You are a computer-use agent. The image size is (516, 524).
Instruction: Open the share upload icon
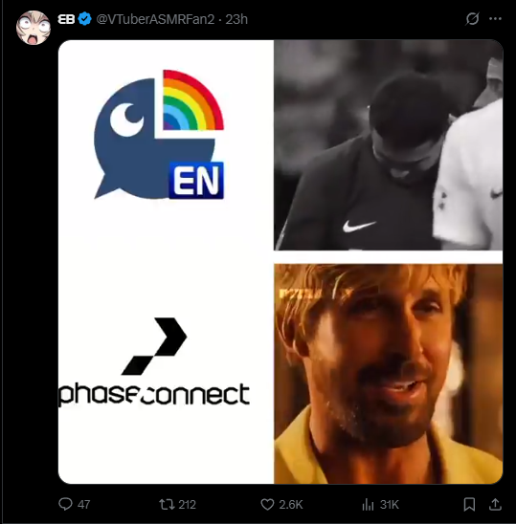click(495, 504)
